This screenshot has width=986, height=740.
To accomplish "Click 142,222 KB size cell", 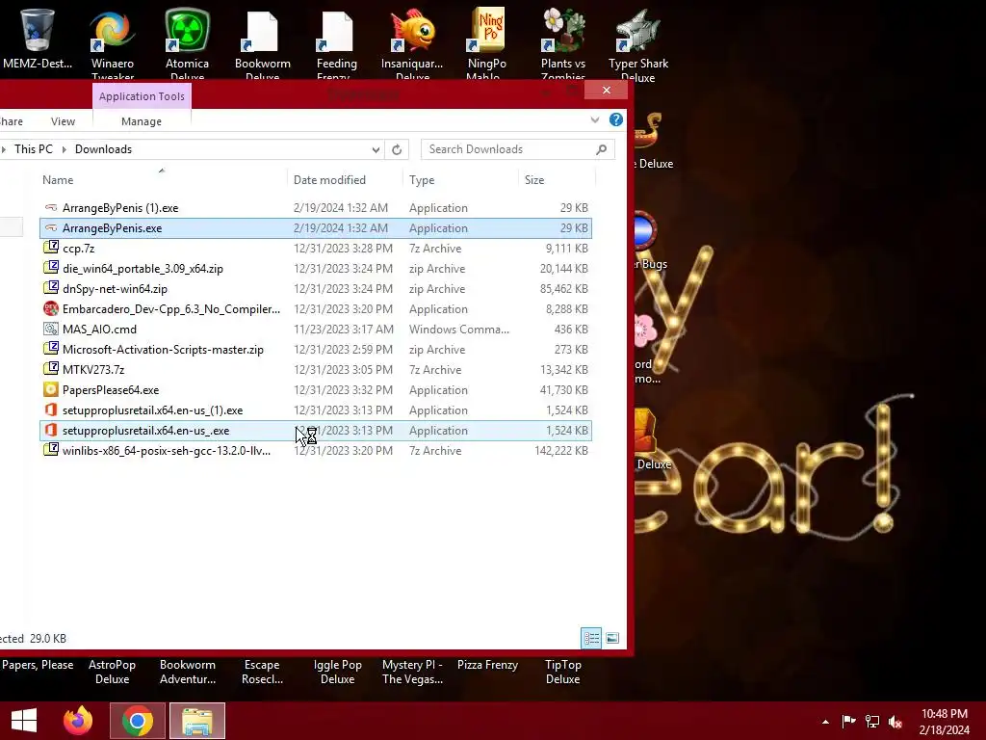I will [561, 451].
